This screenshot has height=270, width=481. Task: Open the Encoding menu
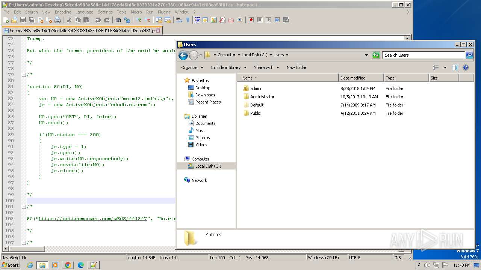(63, 12)
